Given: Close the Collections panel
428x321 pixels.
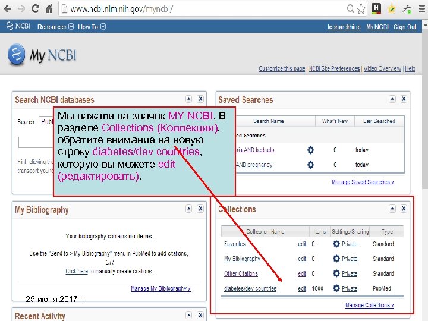Looking at the screenshot, I should click(404, 209).
